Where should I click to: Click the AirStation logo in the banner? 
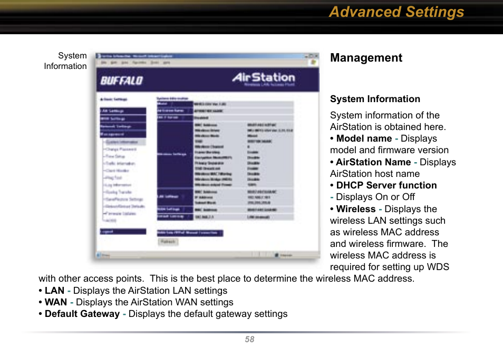[x=264, y=78]
